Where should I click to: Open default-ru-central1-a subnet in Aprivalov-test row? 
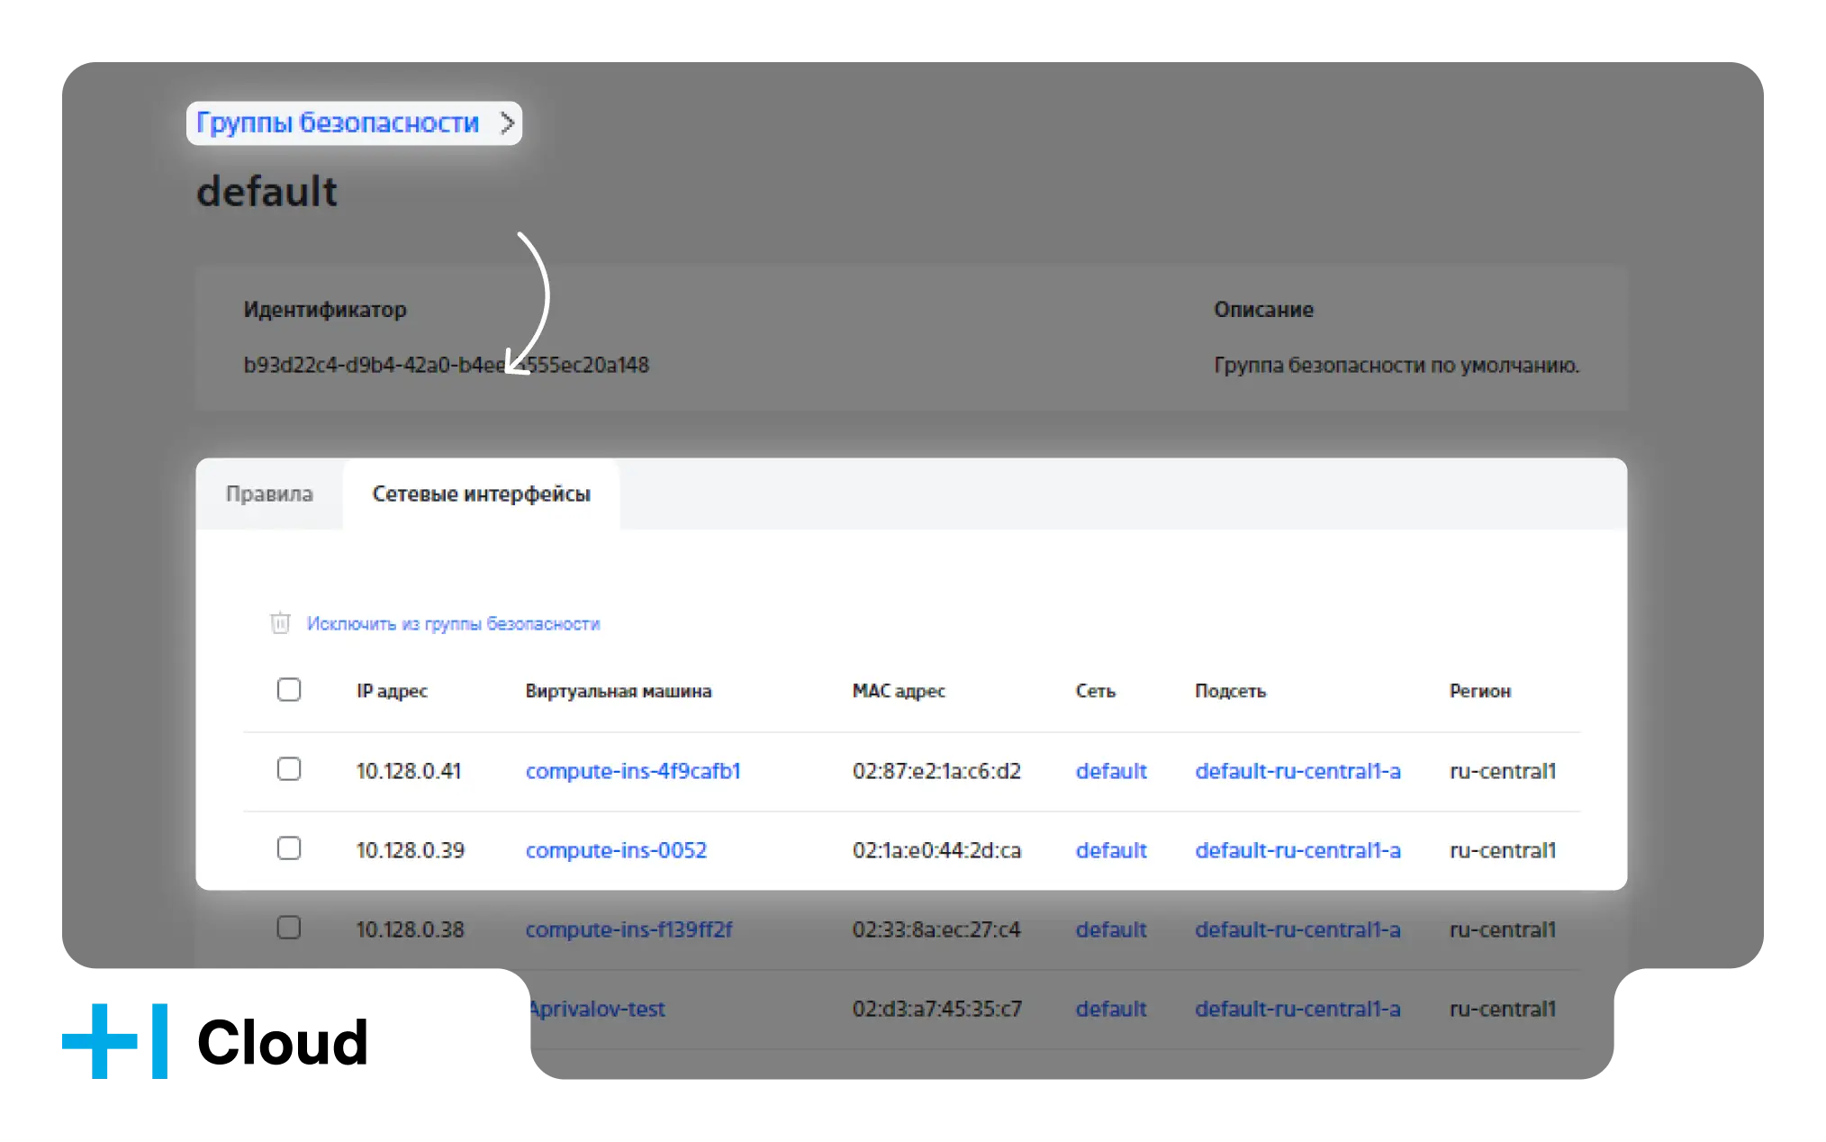[x=1297, y=1009]
